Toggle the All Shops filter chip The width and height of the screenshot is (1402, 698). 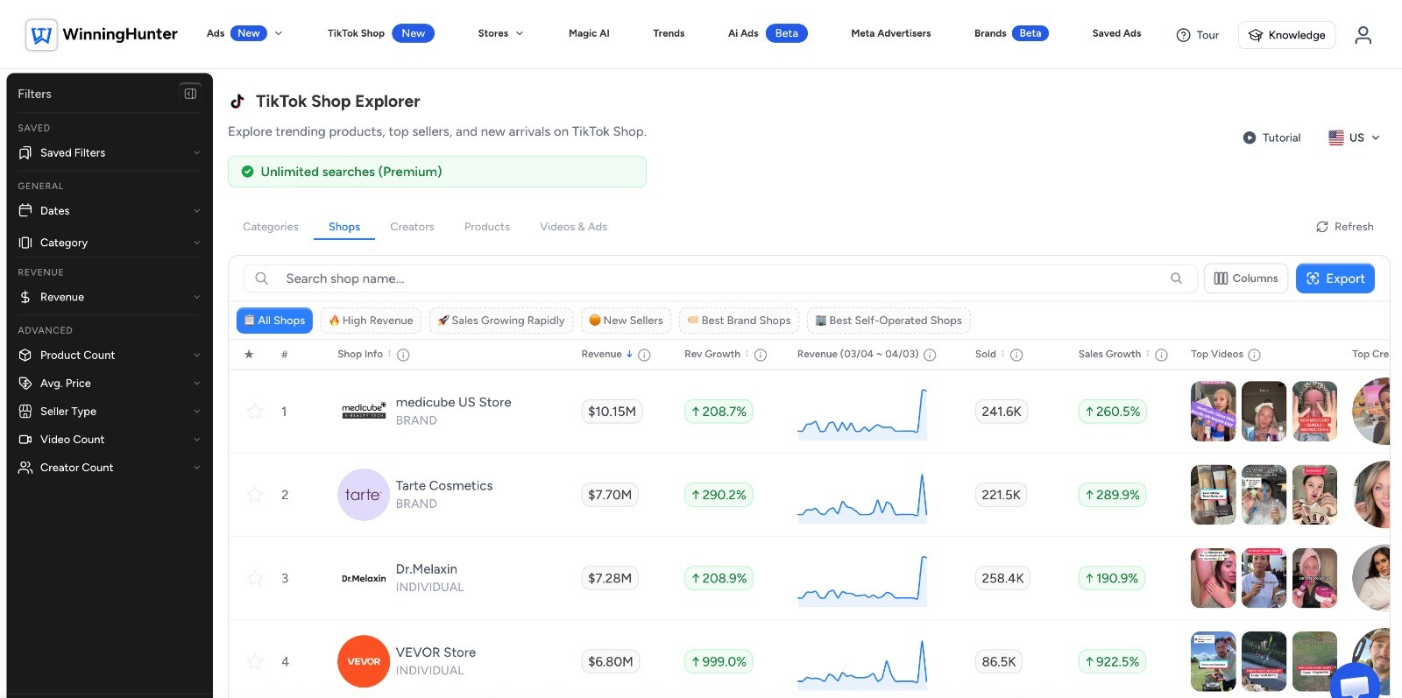coord(274,321)
